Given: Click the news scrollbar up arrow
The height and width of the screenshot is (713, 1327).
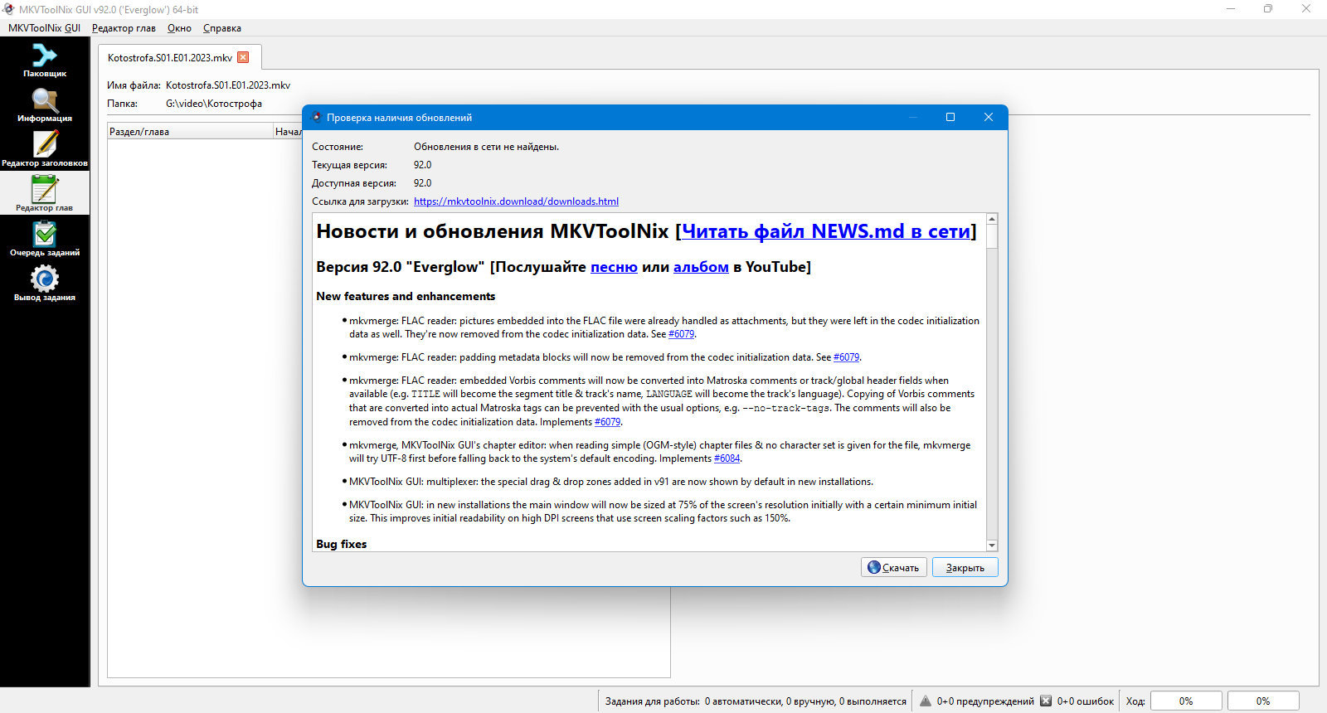Looking at the screenshot, I should pos(992,219).
